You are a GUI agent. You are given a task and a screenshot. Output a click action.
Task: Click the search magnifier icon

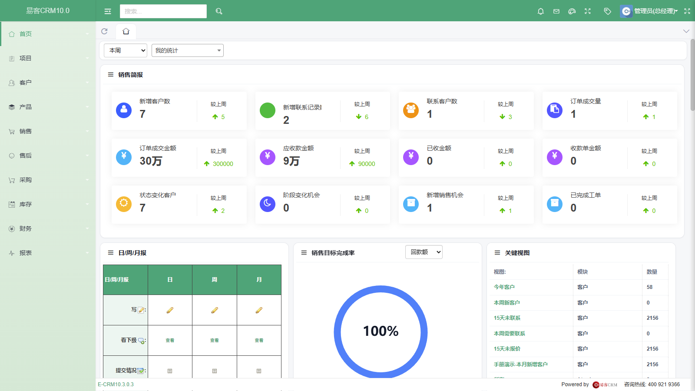tap(219, 11)
